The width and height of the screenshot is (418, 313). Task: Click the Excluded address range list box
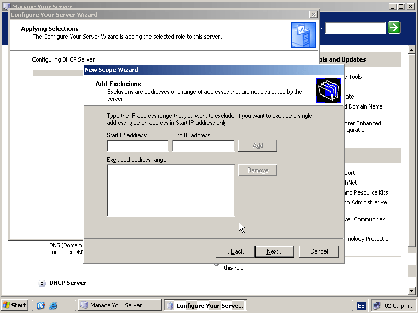[x=170, y=190]
